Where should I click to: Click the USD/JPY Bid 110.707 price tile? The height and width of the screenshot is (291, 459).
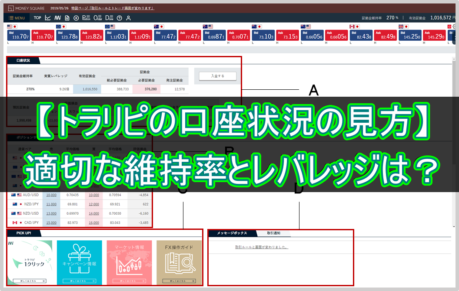pyautogui.click(x=19, y=36)
